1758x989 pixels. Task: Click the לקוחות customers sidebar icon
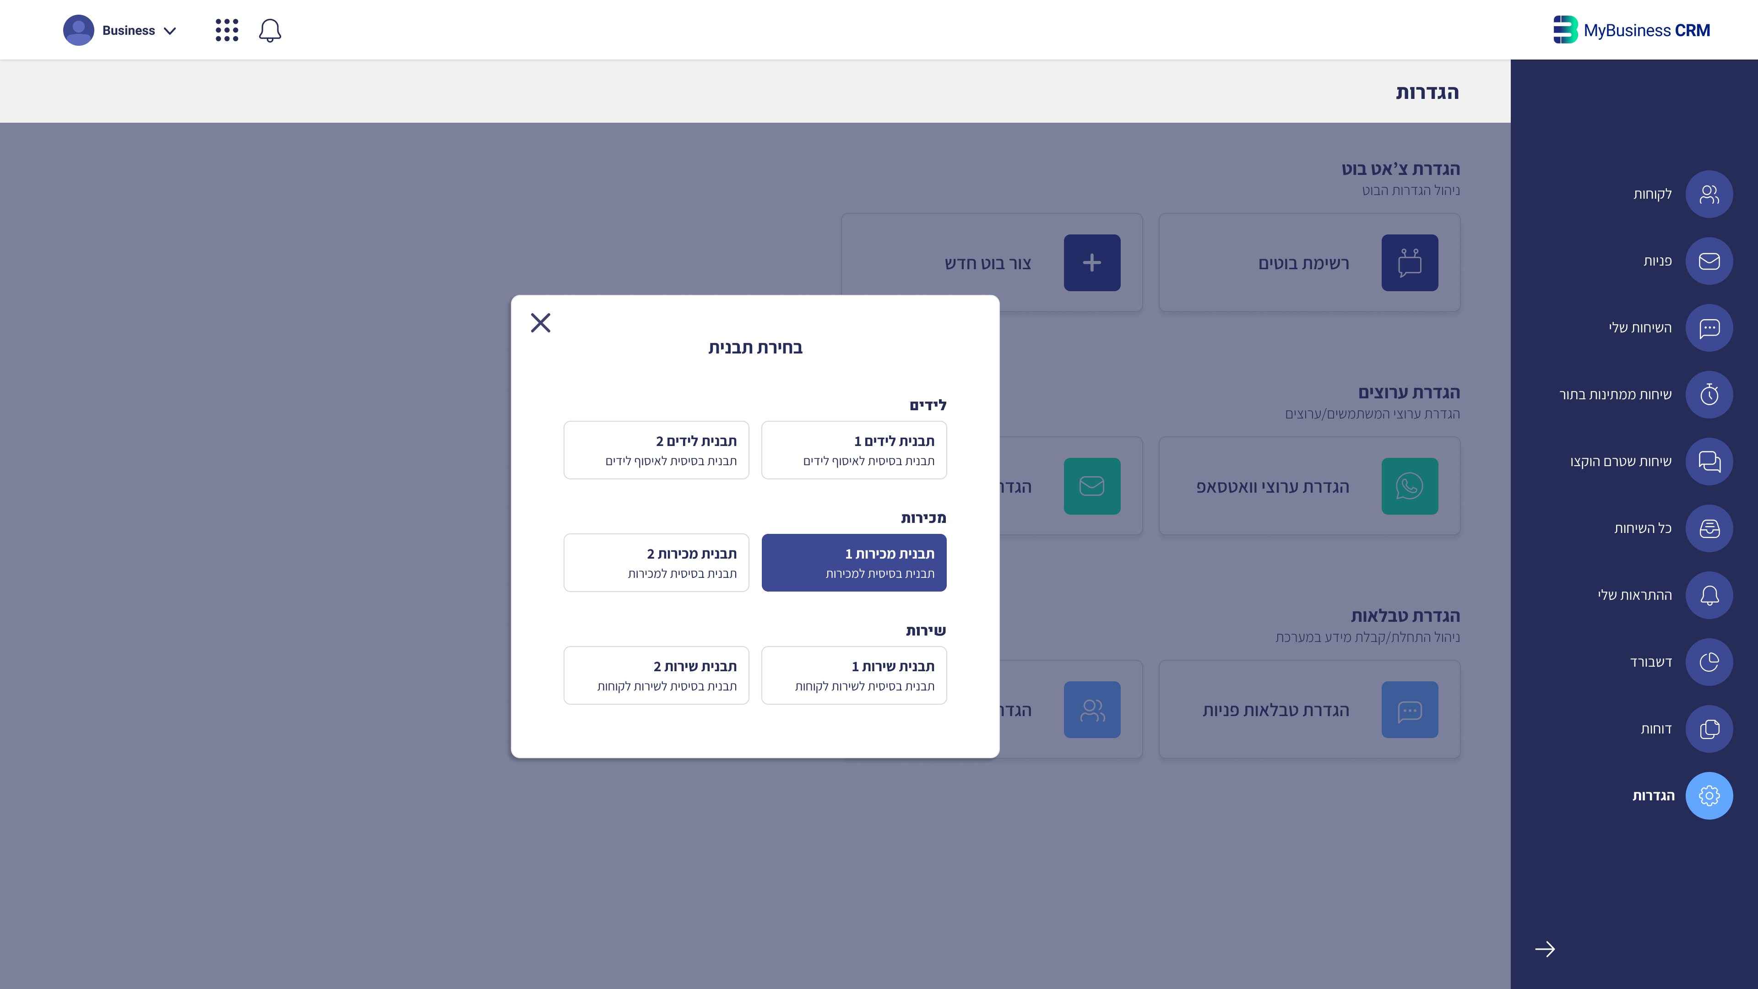click(1708, 195)
